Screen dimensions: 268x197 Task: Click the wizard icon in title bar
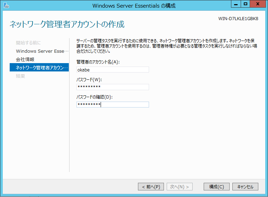click(x=6, y=5)
